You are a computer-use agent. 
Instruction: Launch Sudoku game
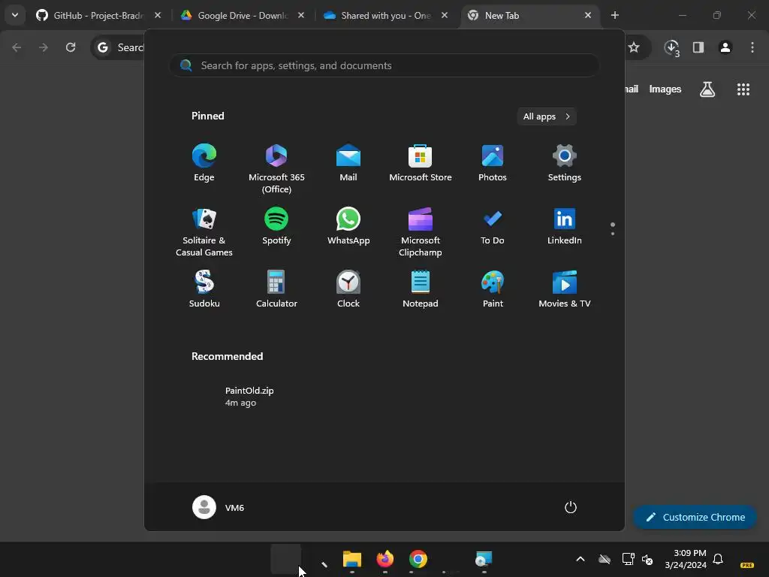point(204,289)
